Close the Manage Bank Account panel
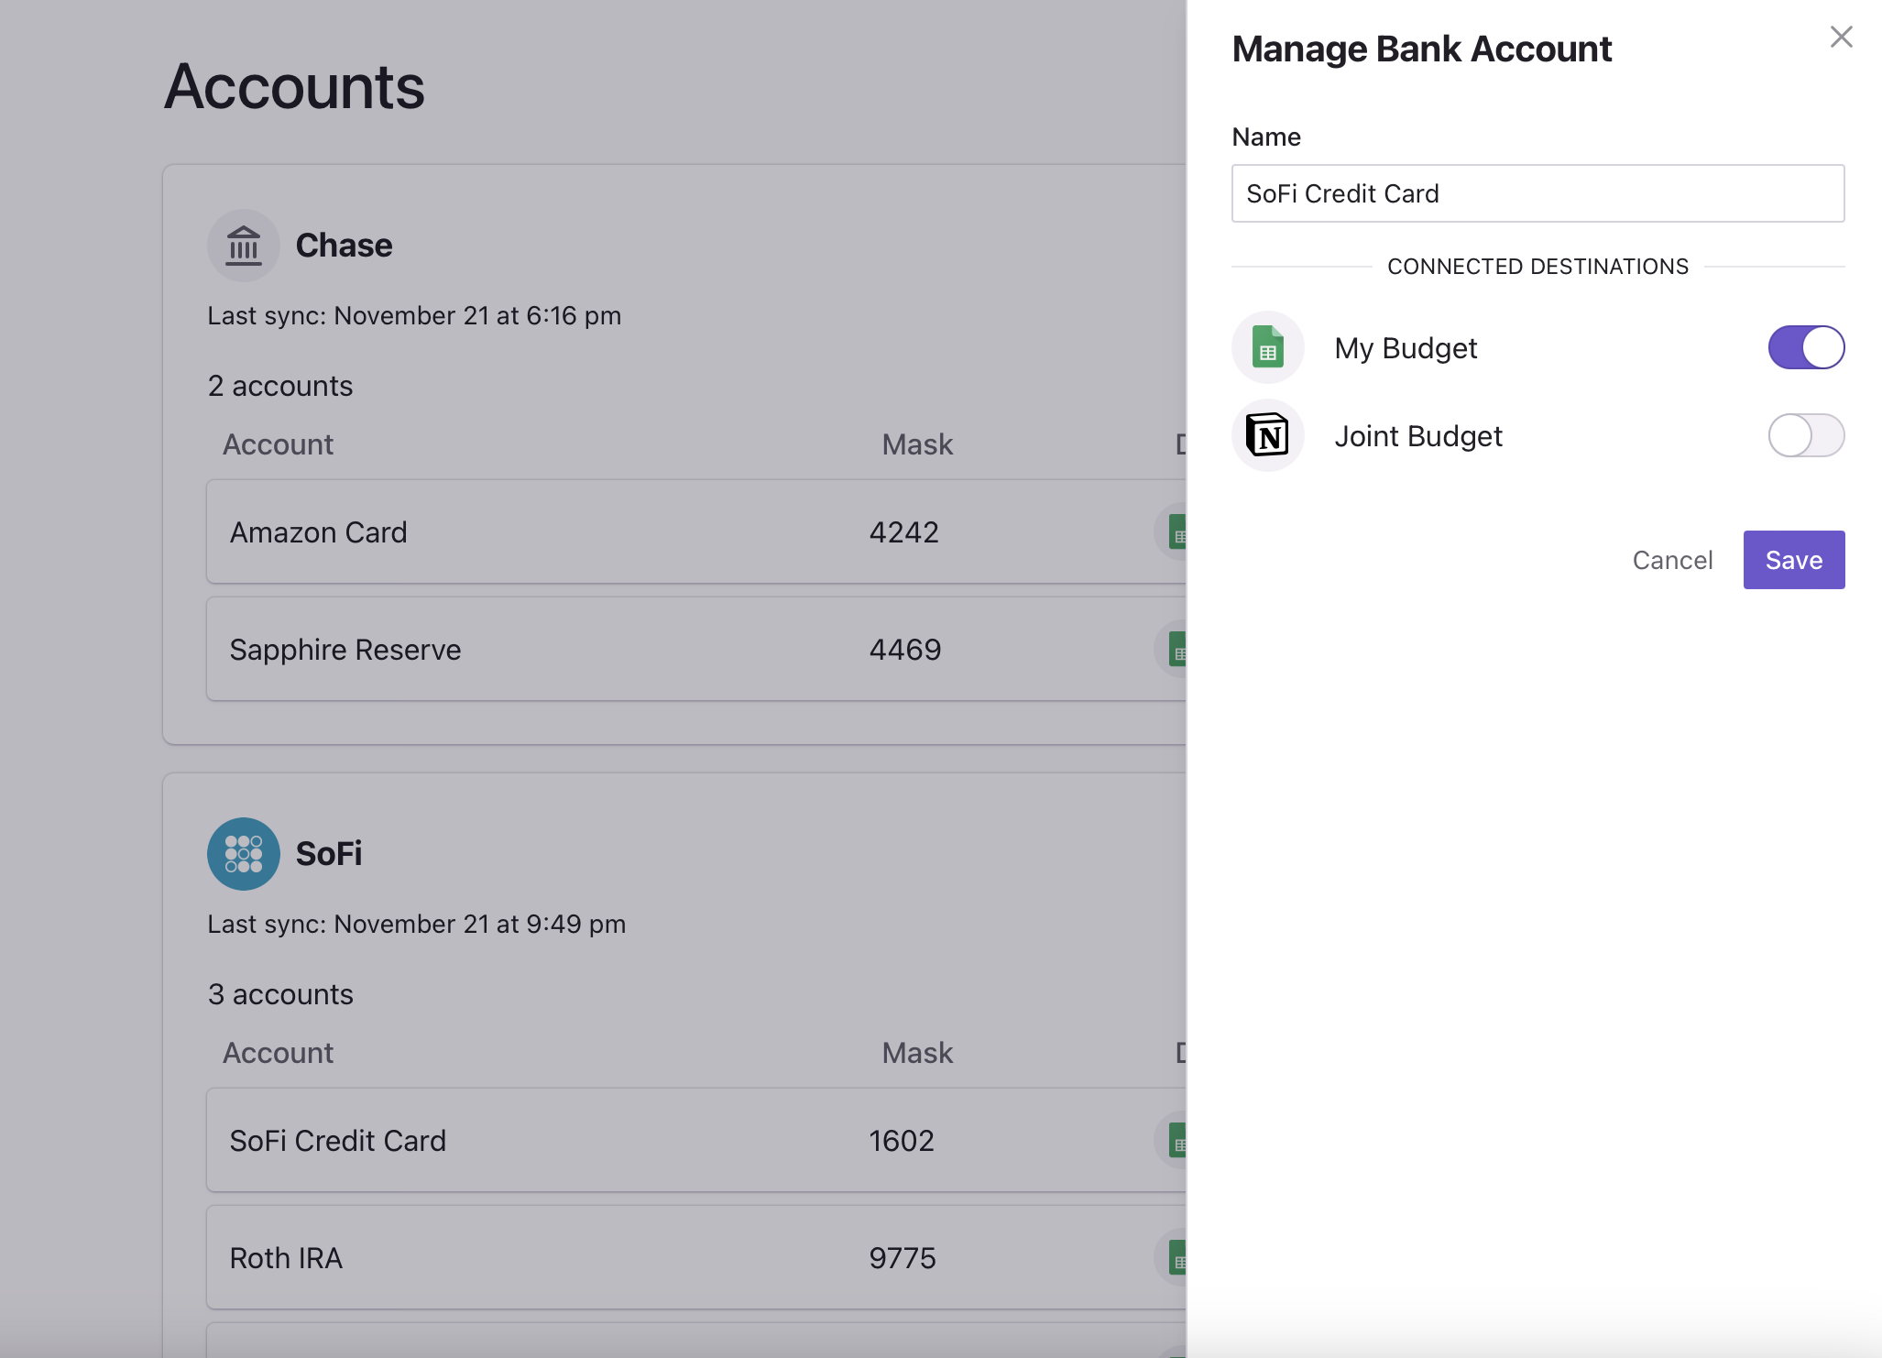Screen dimensions: 1882x1358 (1841, 38)
